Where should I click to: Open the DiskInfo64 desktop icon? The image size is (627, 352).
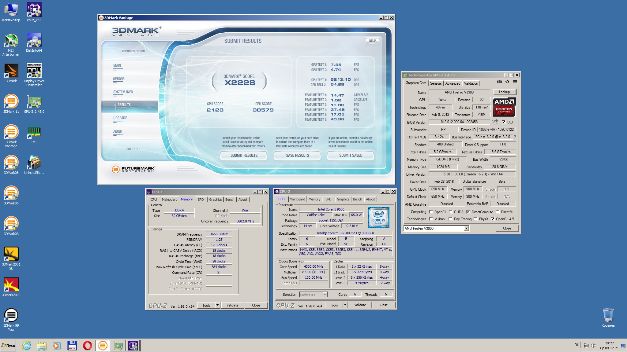coord(34,43)
